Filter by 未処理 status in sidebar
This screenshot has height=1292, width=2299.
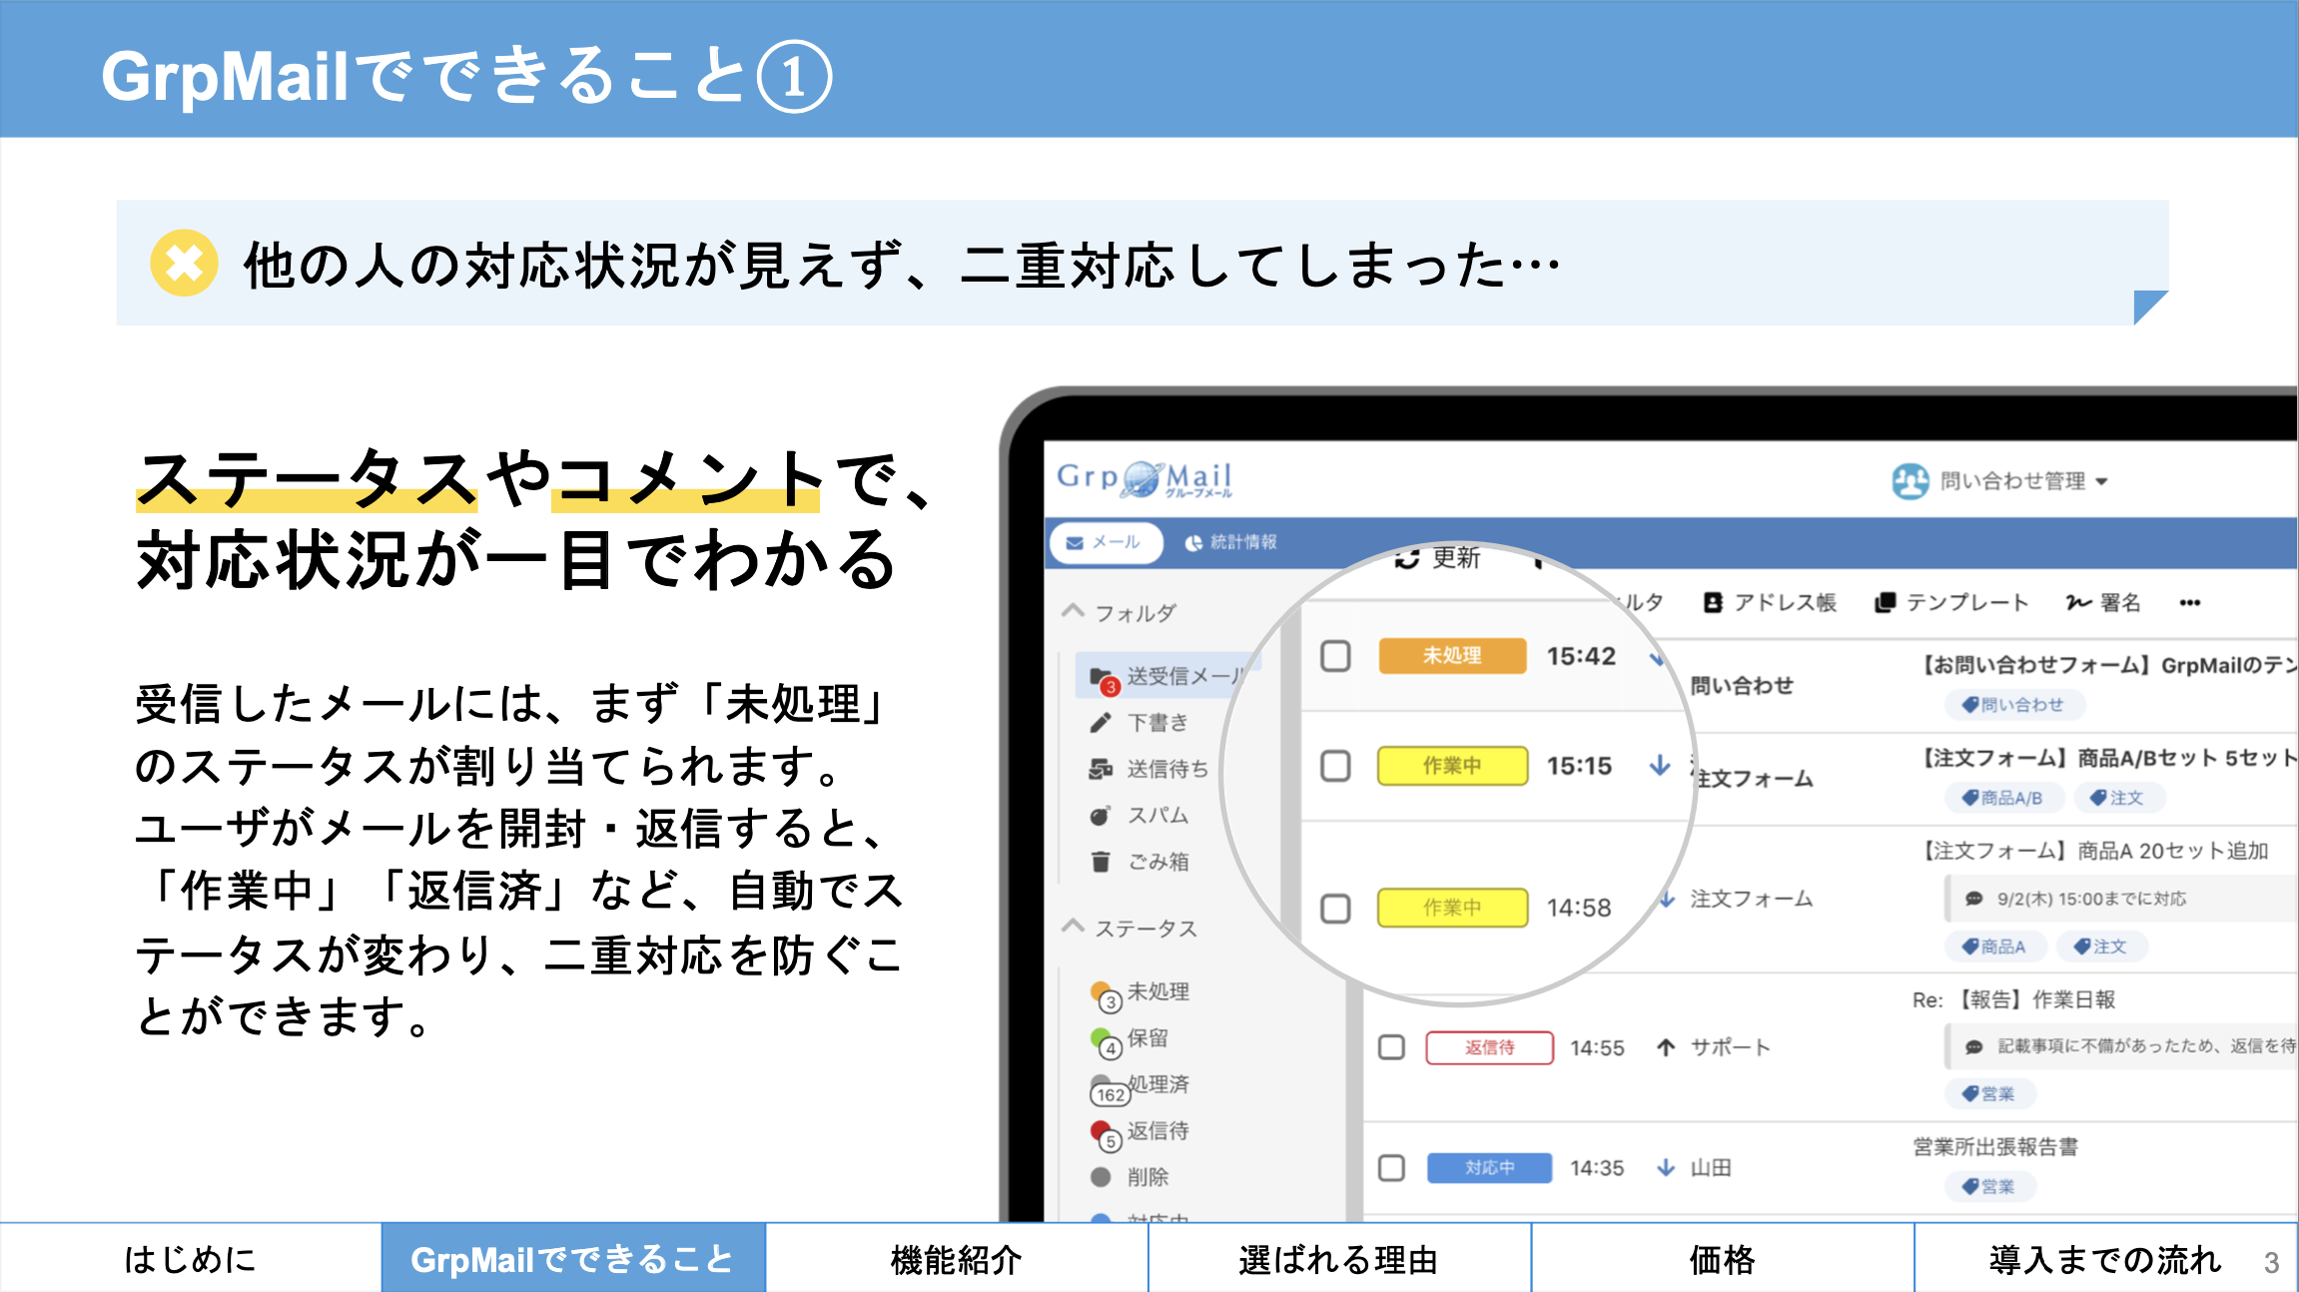tap(1141, 992)
